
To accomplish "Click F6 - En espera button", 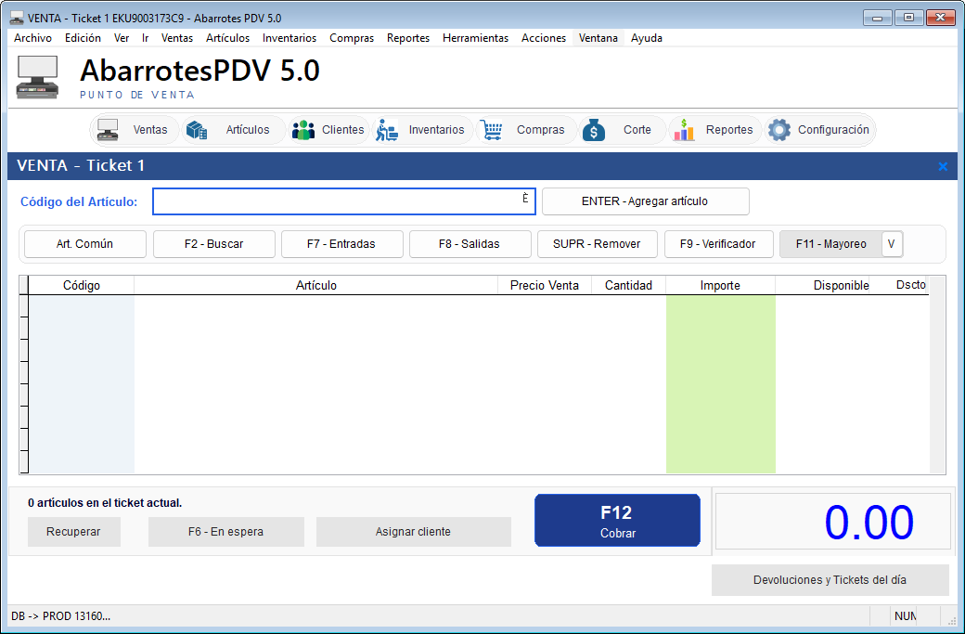I will [x=225, y=532].
